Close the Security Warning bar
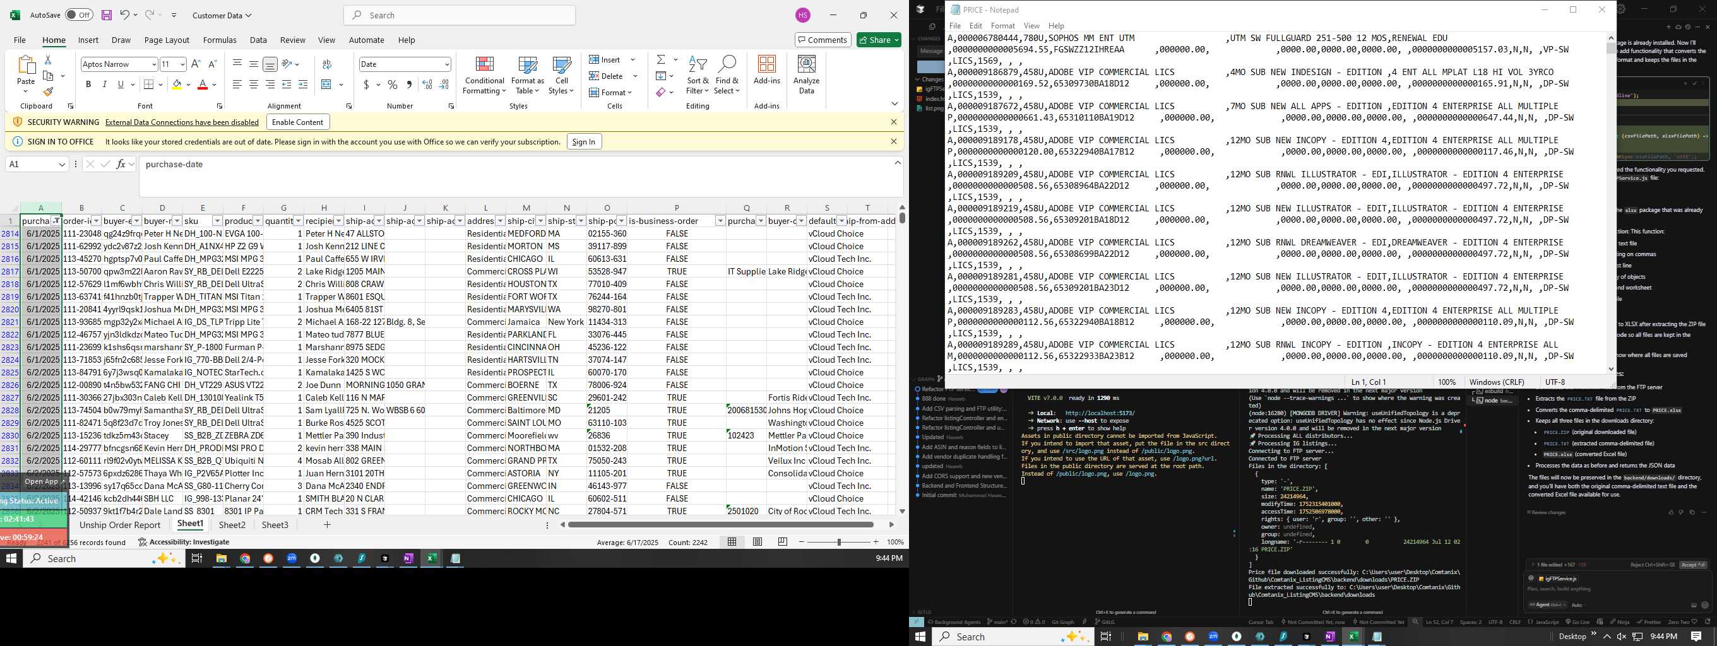The image size is (1717, 646). point(894,122)
